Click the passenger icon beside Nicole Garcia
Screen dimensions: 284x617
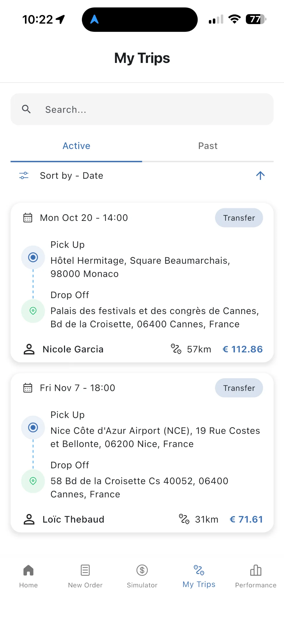pyautogui.click(x=29, y=349)
